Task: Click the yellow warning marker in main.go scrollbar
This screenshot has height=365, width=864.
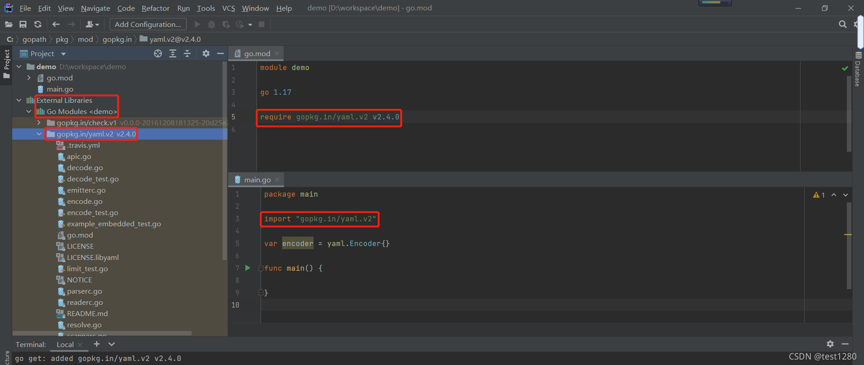Action: [x=848, y=234]
